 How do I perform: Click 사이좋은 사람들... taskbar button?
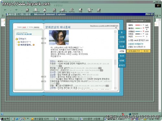coord(92,119)
